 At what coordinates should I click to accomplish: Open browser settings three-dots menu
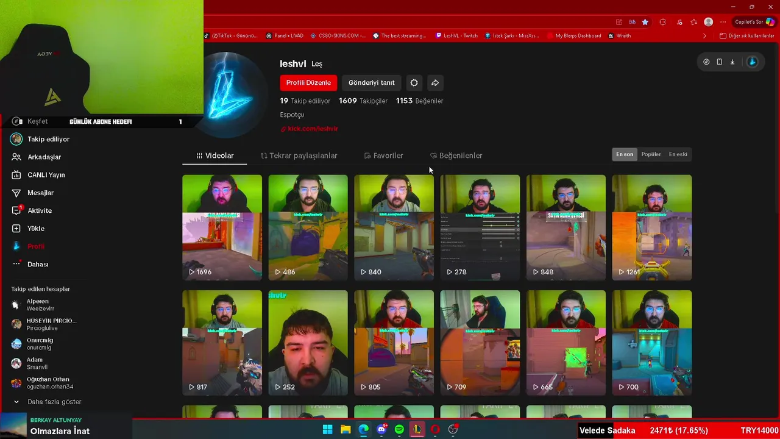(723, 22)
